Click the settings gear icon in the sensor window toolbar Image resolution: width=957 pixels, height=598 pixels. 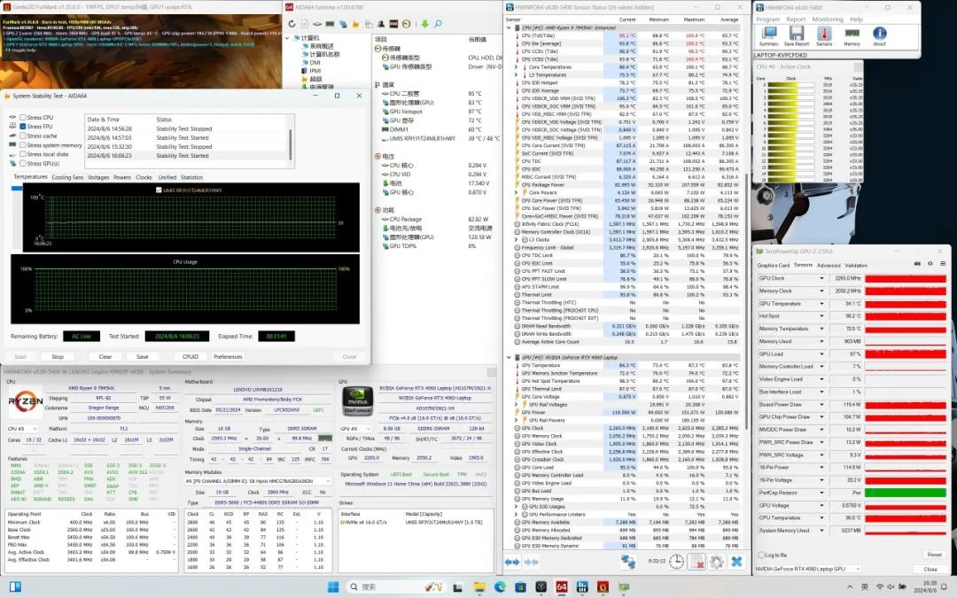coord(717,561)
